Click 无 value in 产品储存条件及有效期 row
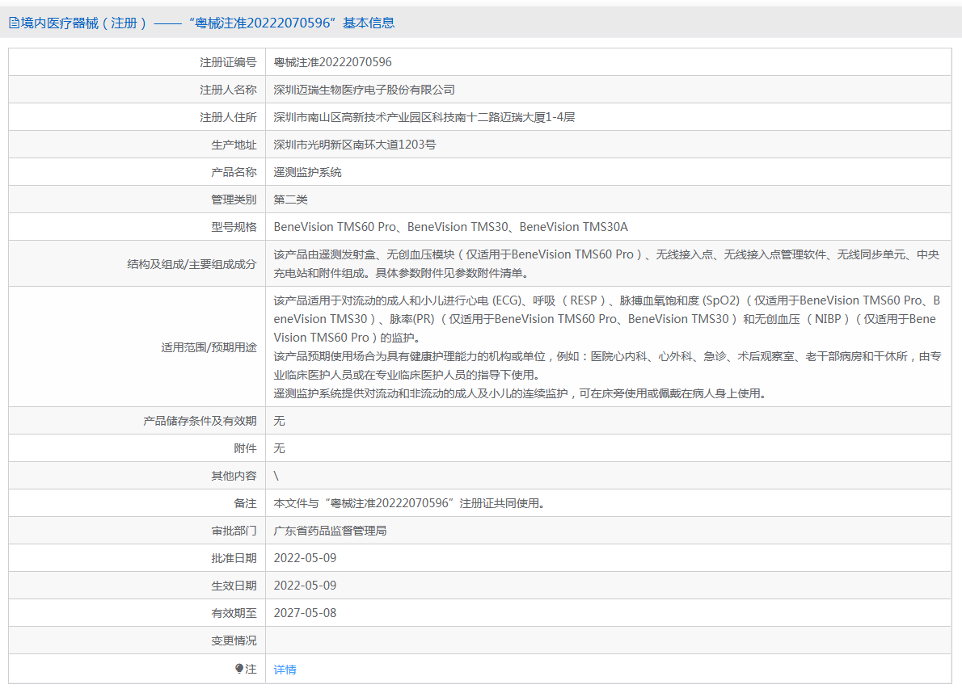Screen dimensions: 962x693 pos(279,421)
